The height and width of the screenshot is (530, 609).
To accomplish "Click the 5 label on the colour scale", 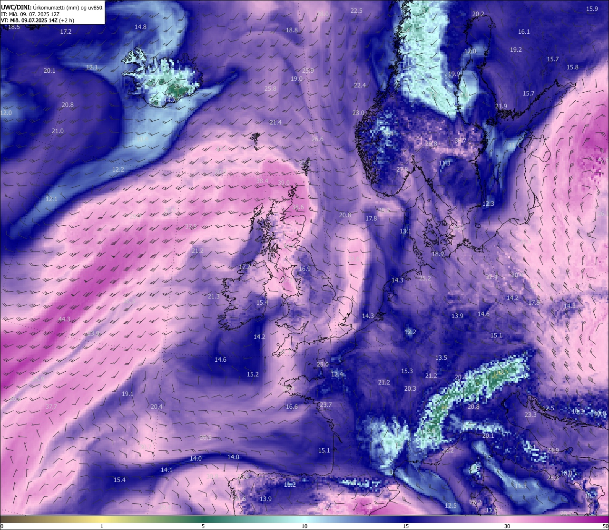I will (203, 526).
